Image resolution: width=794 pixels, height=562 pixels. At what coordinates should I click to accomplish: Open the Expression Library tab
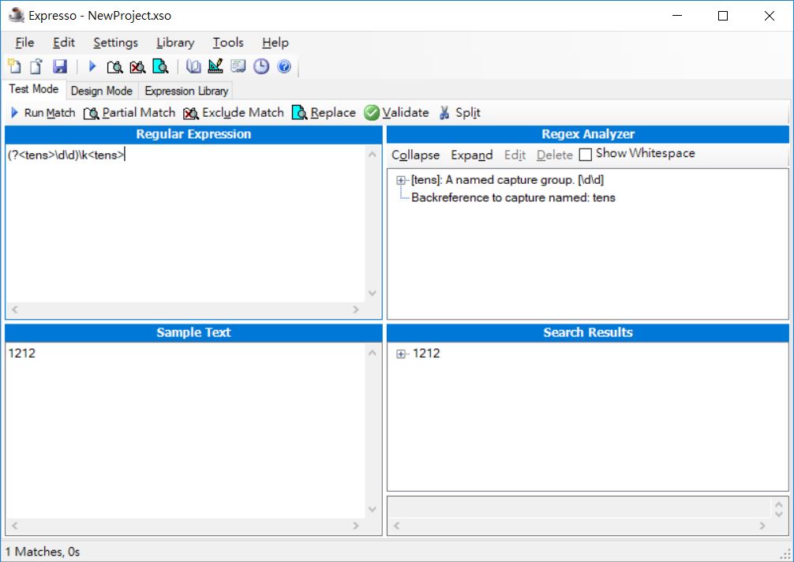pos(186,91)
